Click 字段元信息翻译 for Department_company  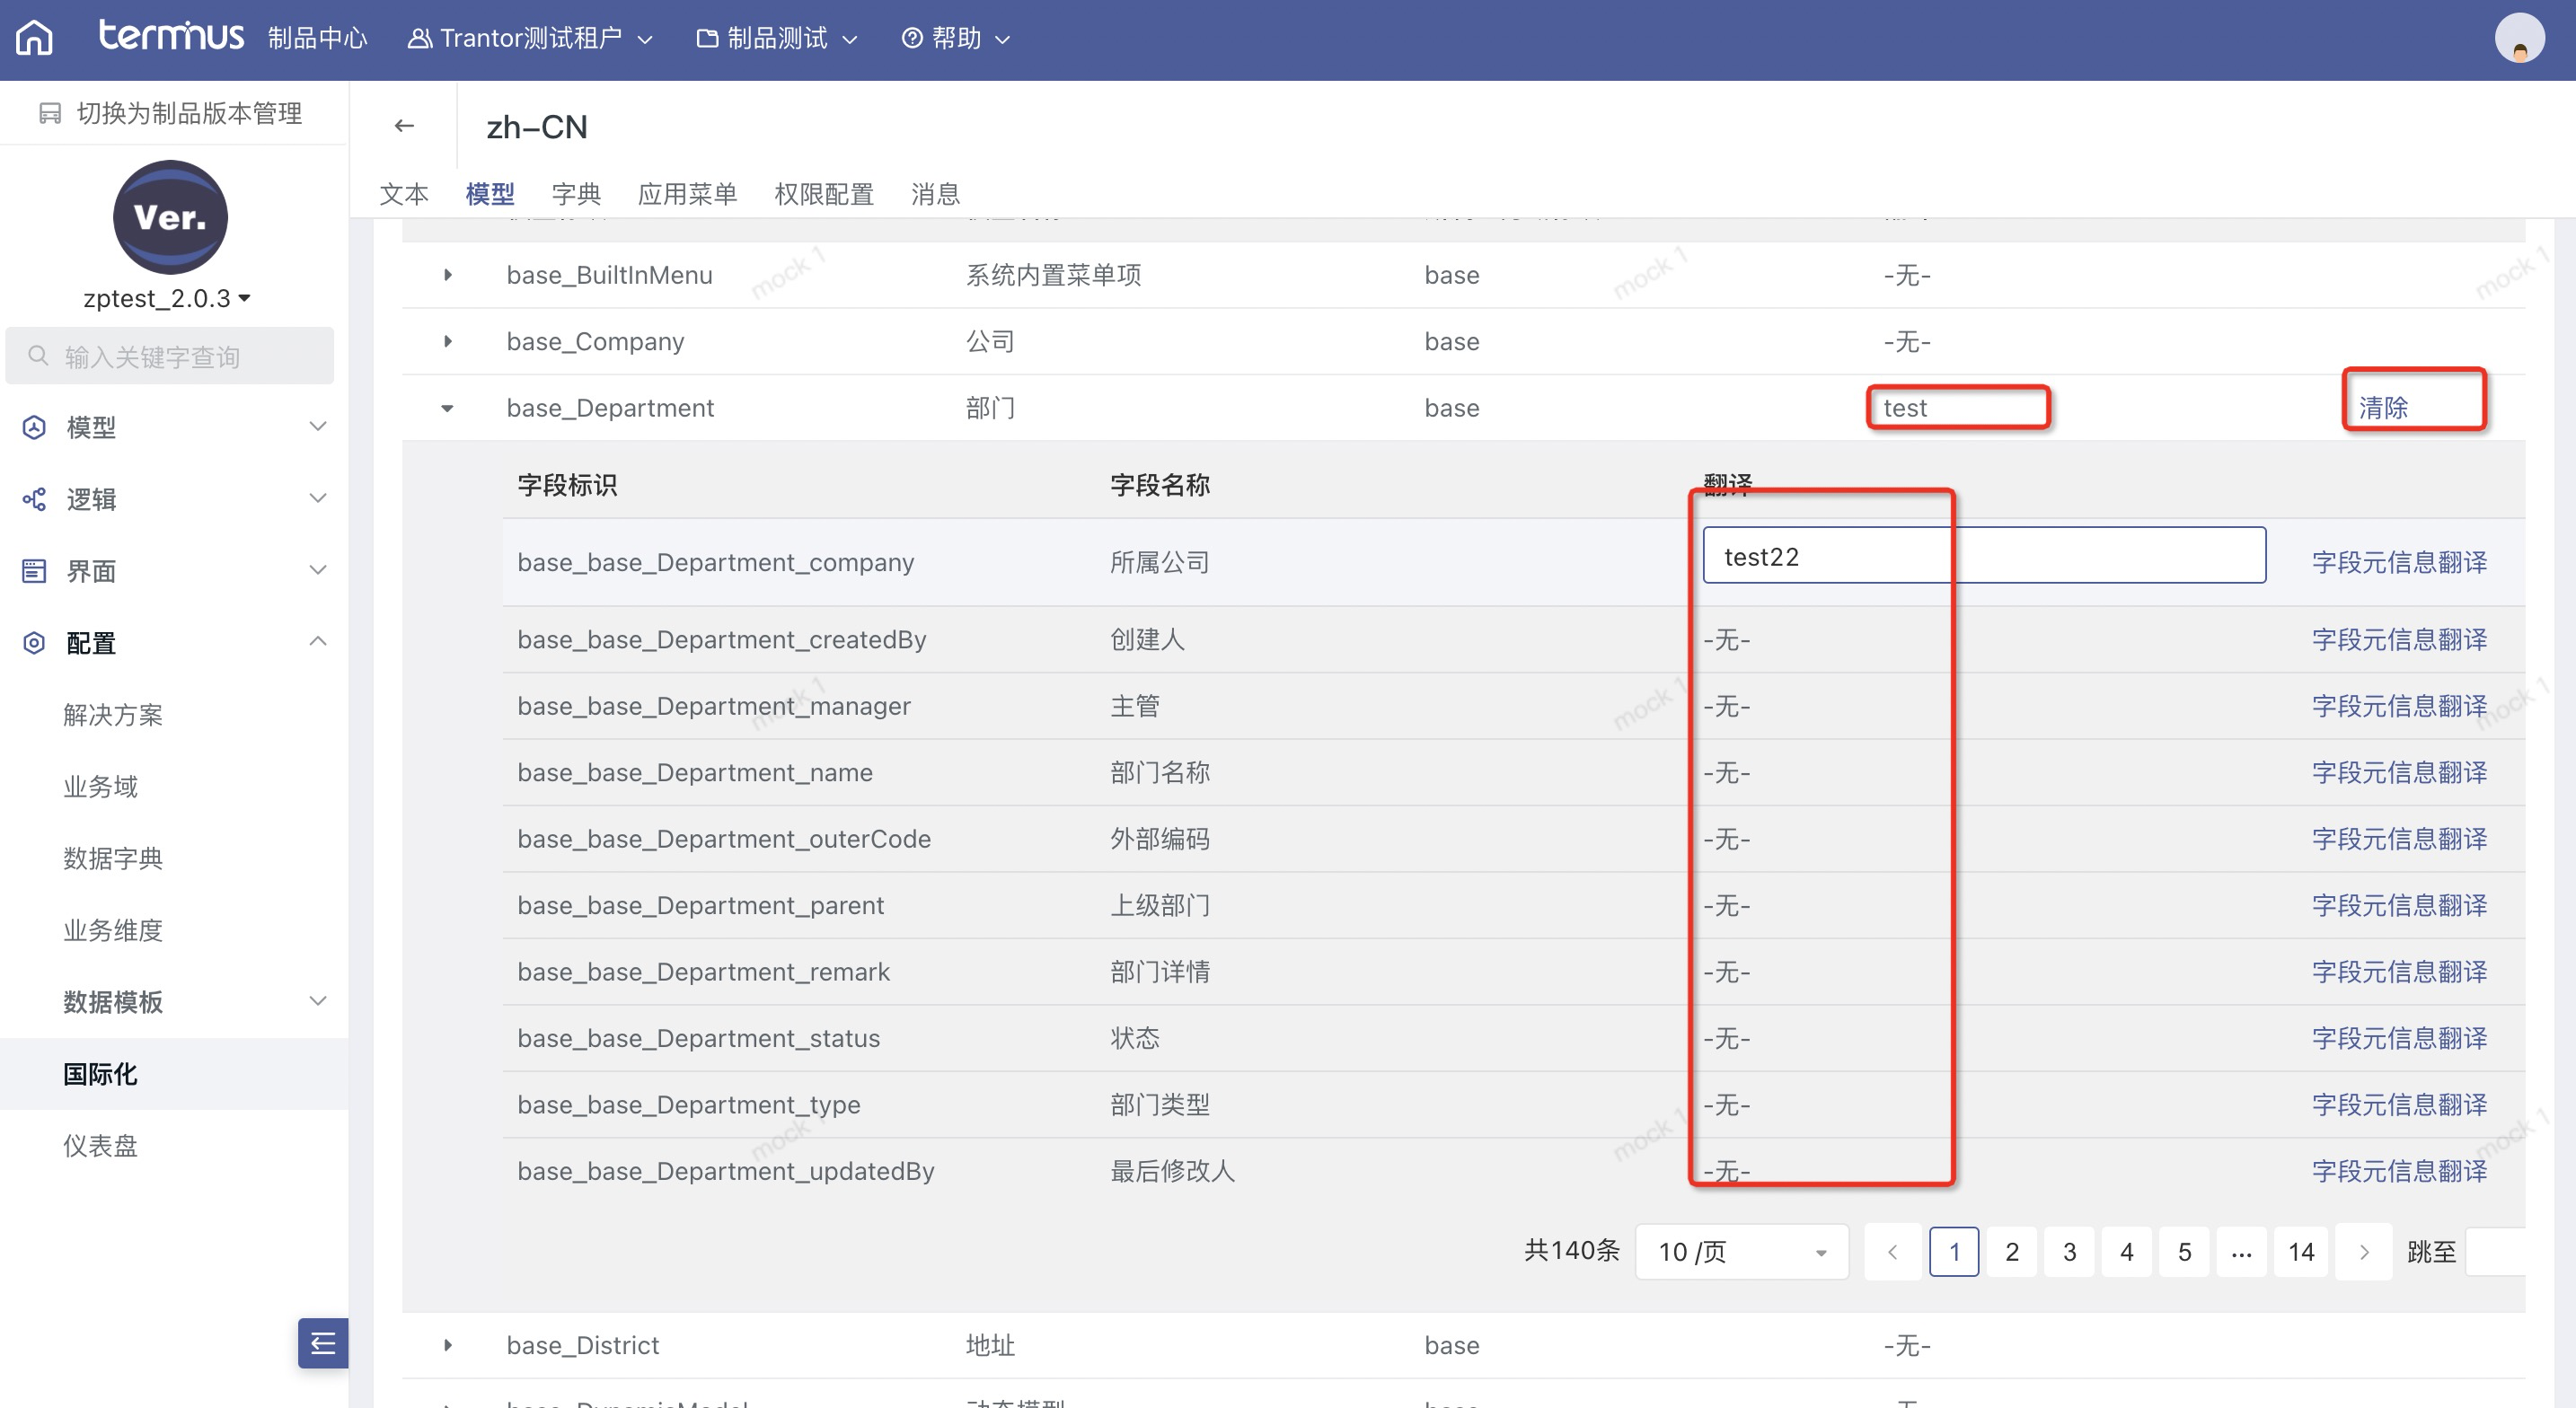pos(2400,562)
